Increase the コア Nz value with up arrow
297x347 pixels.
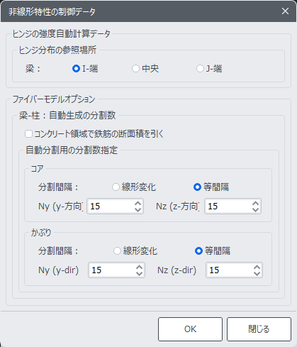pyautogui.click(x=255, y=203)
